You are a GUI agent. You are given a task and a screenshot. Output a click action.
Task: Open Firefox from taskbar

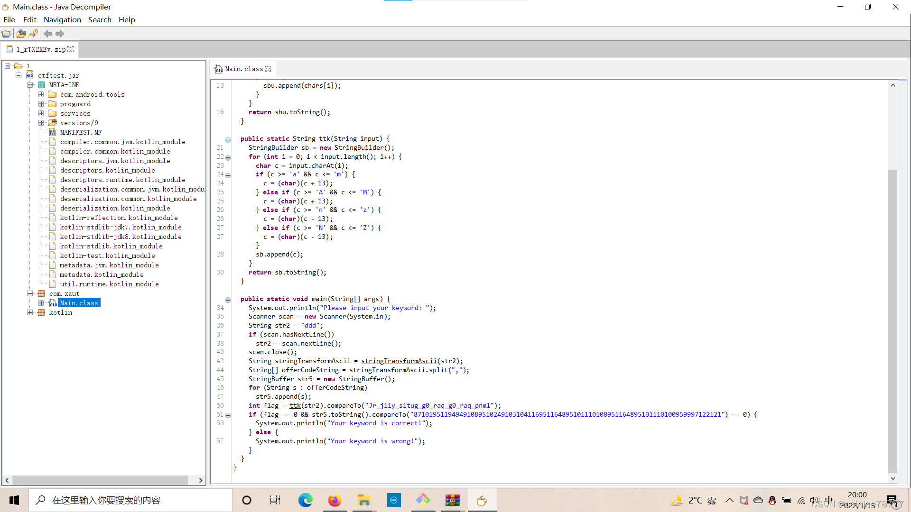click(x=335, y=500)
